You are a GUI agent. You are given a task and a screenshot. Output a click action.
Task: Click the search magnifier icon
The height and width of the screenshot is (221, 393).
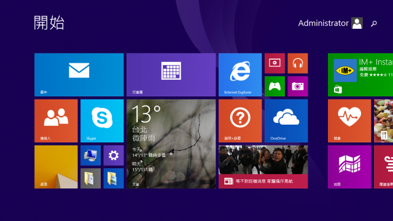(x=374, y=23)
